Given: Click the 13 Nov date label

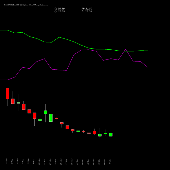Looking at the screenshot, I should (12, 161).
